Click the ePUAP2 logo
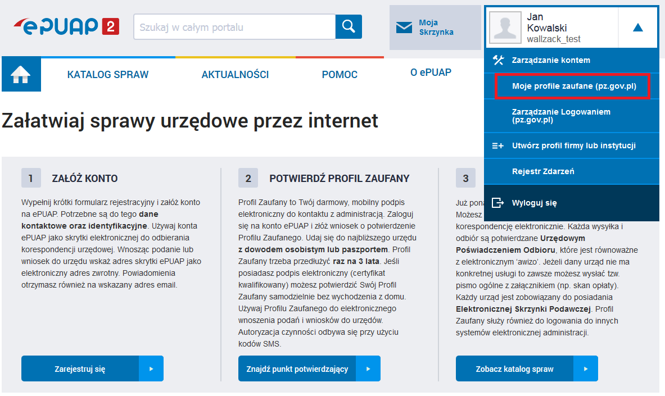The width and height of the screenshot is (665, 396). click(x=66, y=26)
